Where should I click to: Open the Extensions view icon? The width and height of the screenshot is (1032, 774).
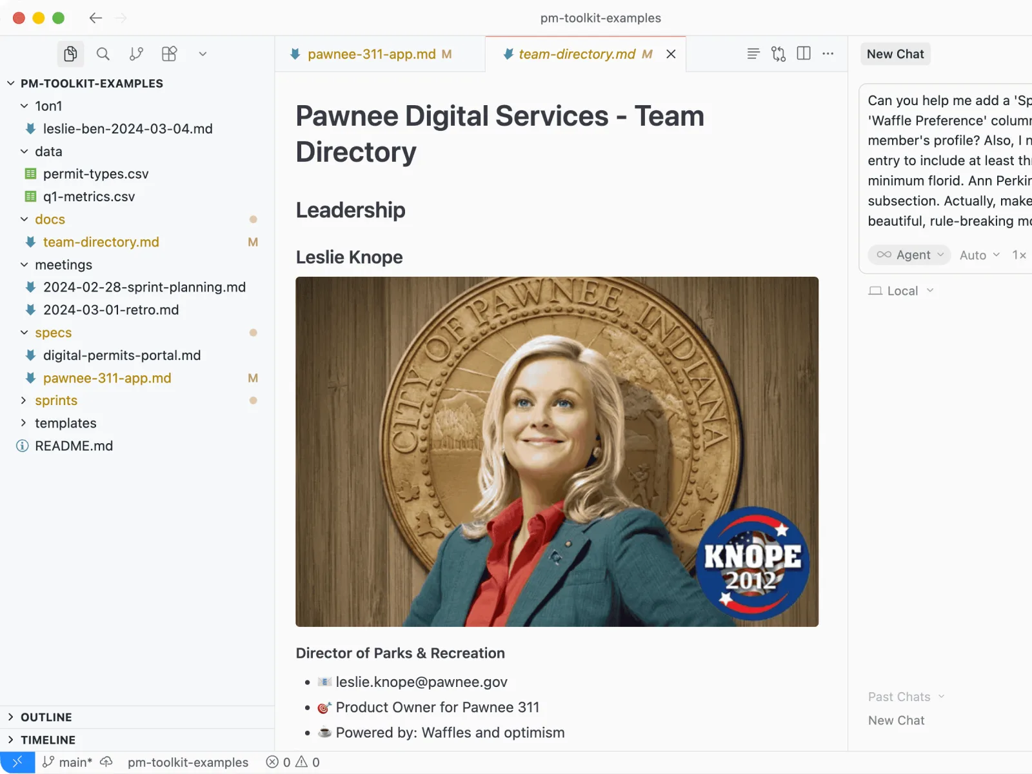point(170,54)
